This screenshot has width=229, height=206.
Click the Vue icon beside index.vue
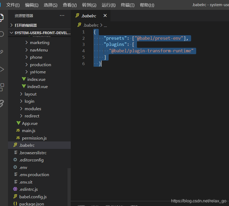pos(24,79)
